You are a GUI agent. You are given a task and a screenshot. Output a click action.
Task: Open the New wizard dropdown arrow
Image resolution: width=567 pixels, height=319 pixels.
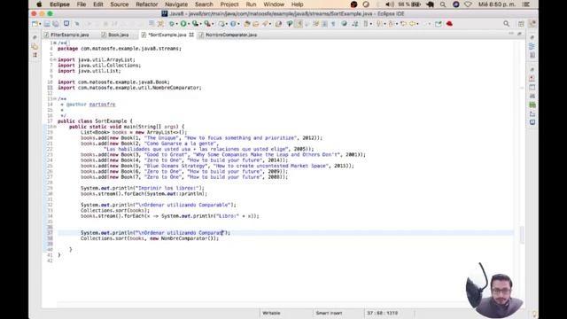point(40,24)
